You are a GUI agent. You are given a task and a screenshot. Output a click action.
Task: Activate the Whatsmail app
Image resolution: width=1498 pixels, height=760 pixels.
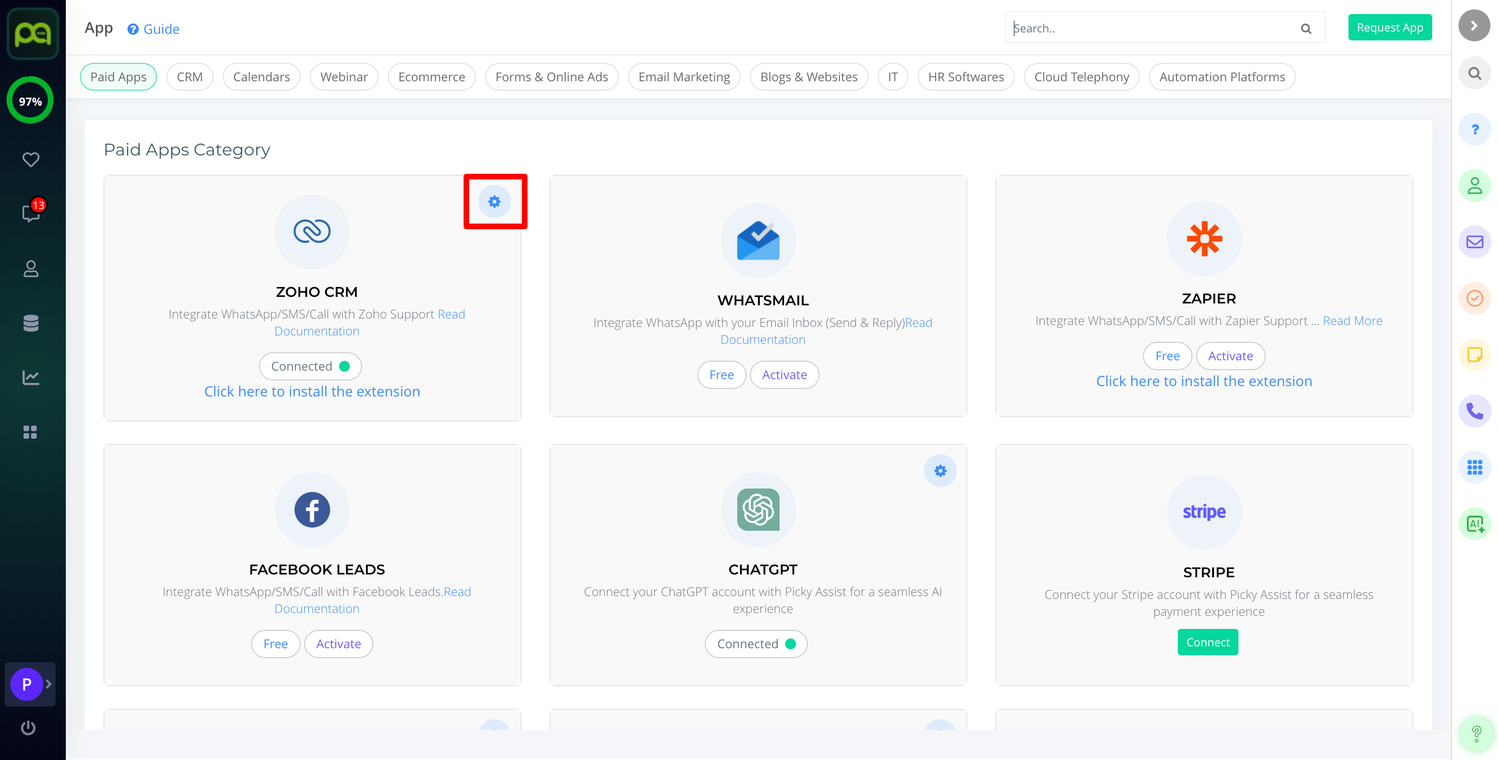tap(784, 375)
